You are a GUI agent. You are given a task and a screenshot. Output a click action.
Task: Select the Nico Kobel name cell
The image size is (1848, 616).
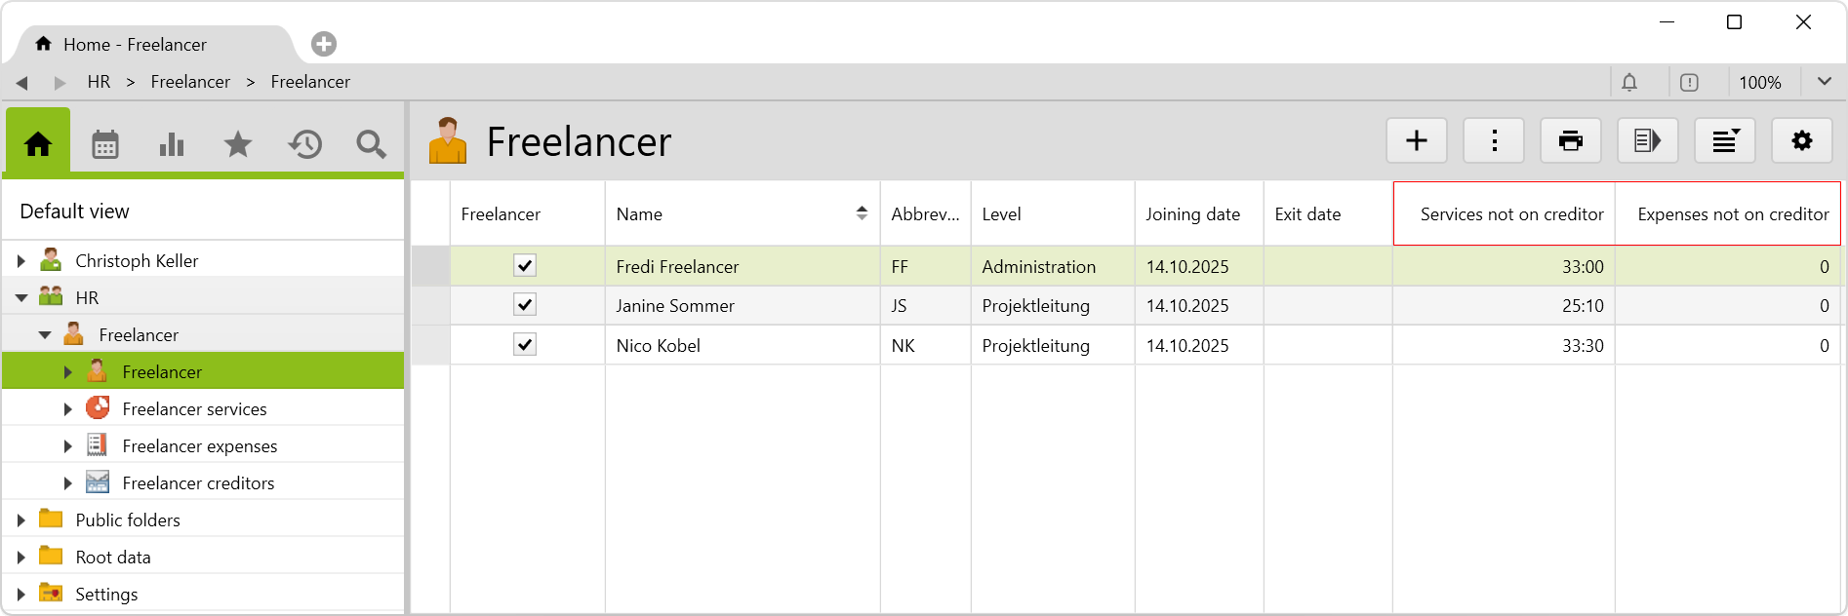click(x=659, y=346)
